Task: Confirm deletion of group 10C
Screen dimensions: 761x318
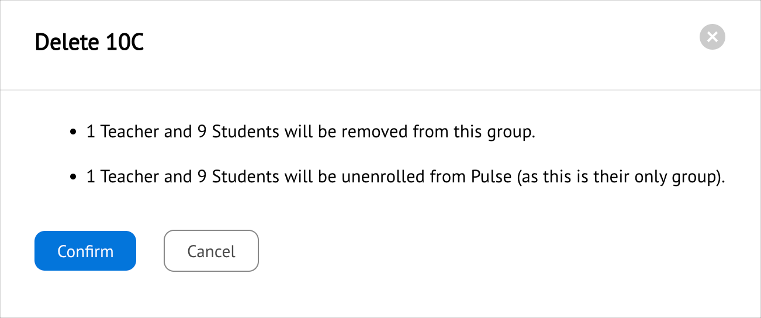Action: 85,251
